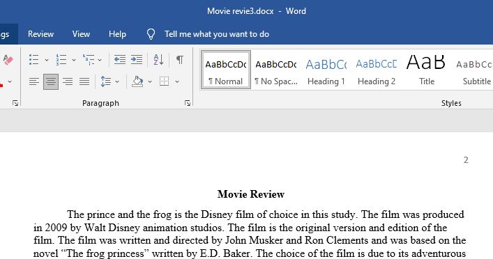Open line and paragraph spacing icon
Viewport: 493px width, 259px height.
pos(106,81)
